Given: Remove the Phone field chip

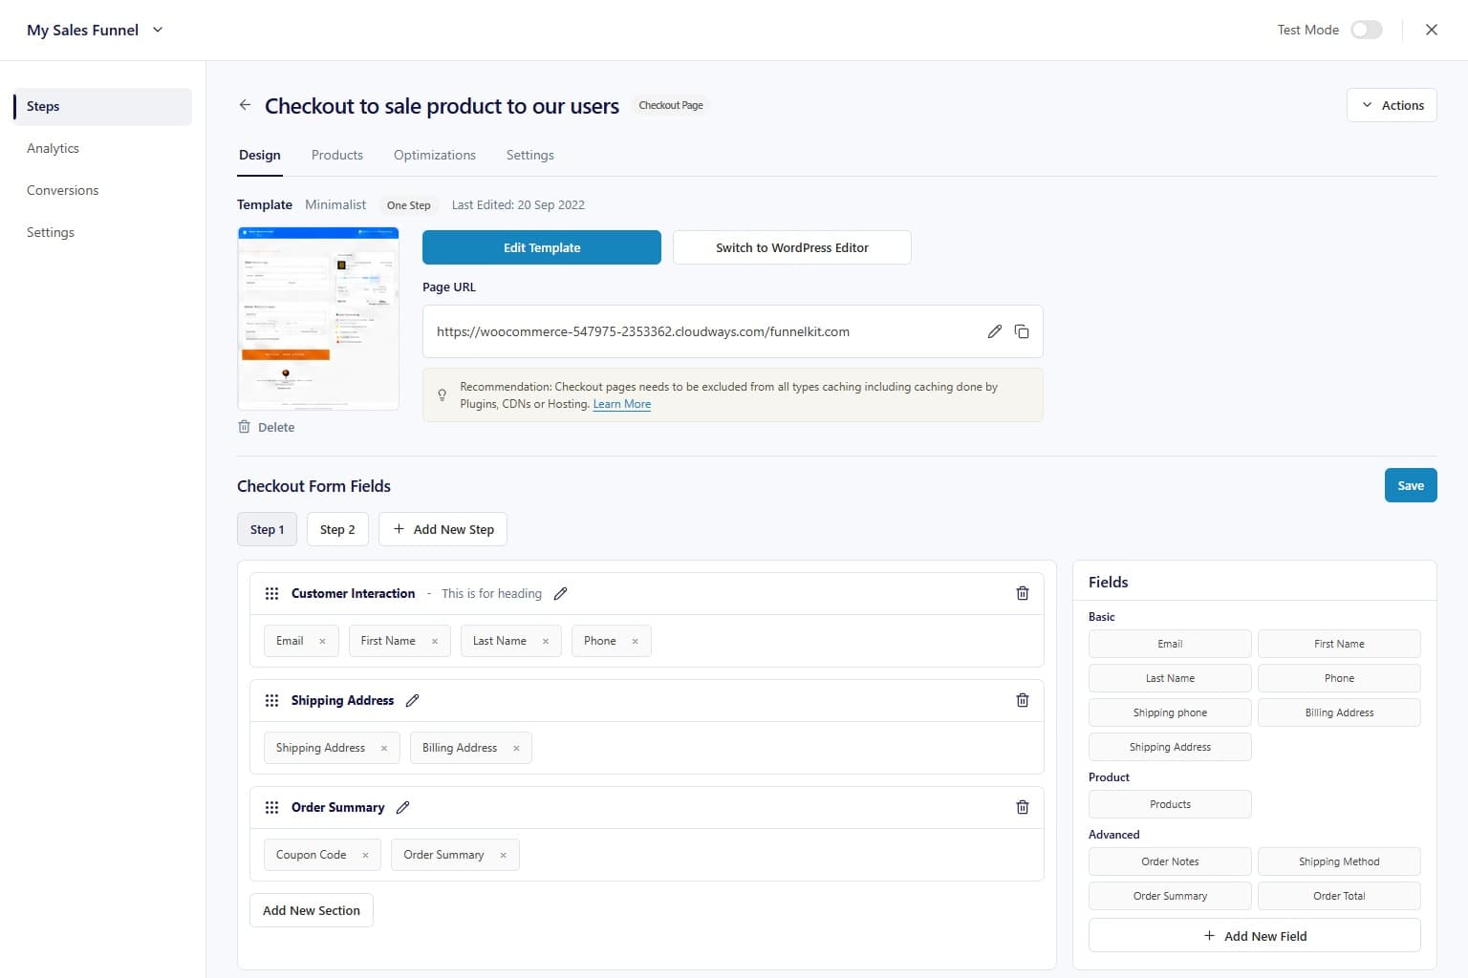Looking at the screenshot, I should point(635,642).
